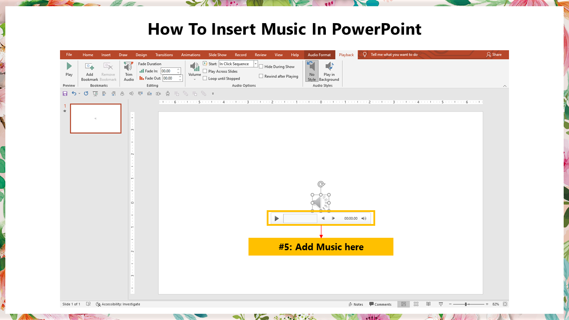Image resolution: width=569 pixels, height=320 pixels.
Task: Open the Trim Audio tool
Action: click(x=128, y=72)
